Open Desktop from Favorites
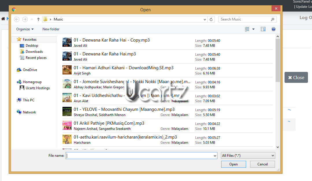This screenshot has width=312, height=181. [32, 46]
